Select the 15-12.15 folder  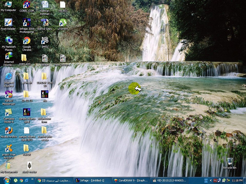coord(27,96)
